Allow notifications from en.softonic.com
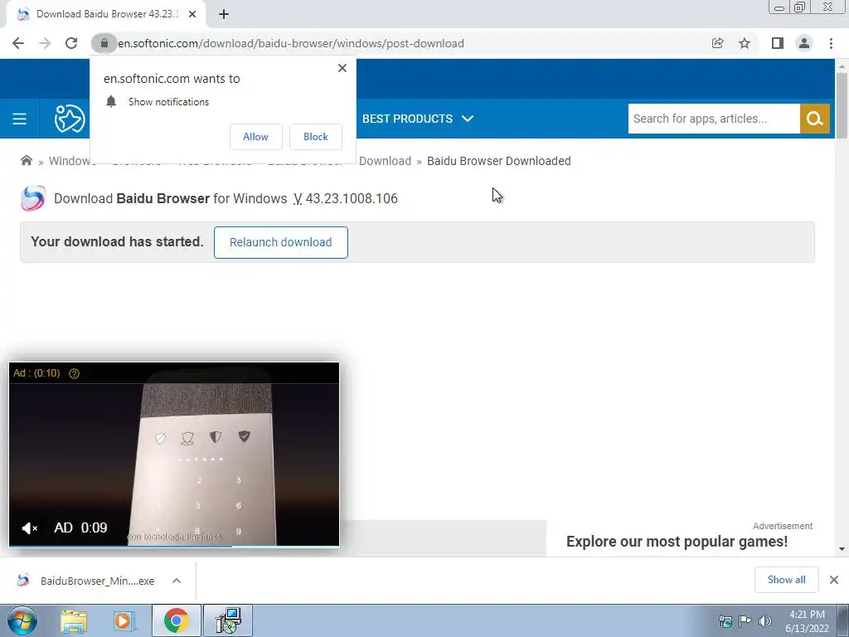Image resolution: width=849 pixels, height=637 pixels. [x=255, y=137]
